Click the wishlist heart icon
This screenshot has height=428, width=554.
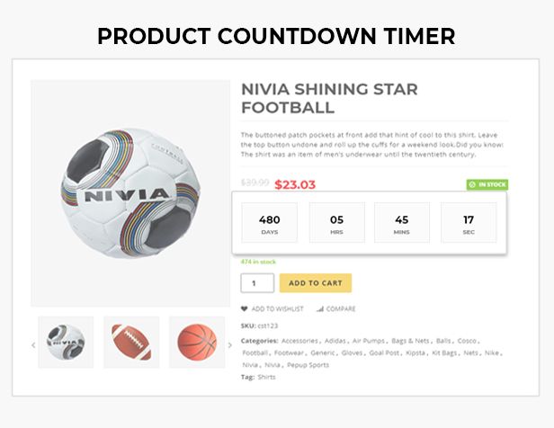[244, 308]
